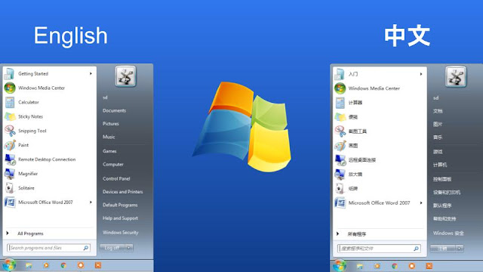
Task: Open 入门 icon in Chinese menu
Action: 340,74
